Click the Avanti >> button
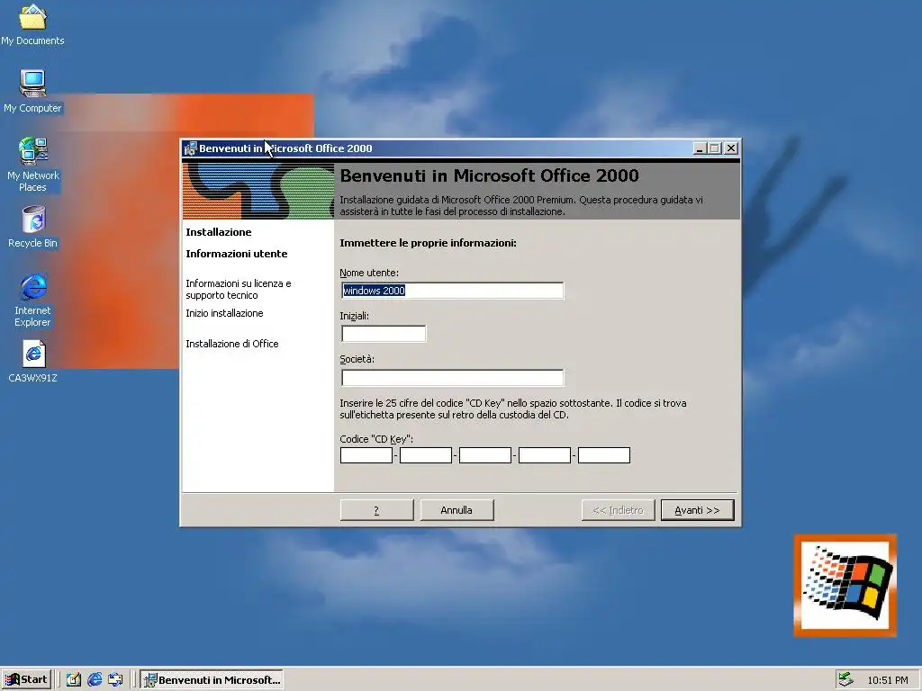The width and height of the screenshot is (922, 691). [x=698, y=510]
